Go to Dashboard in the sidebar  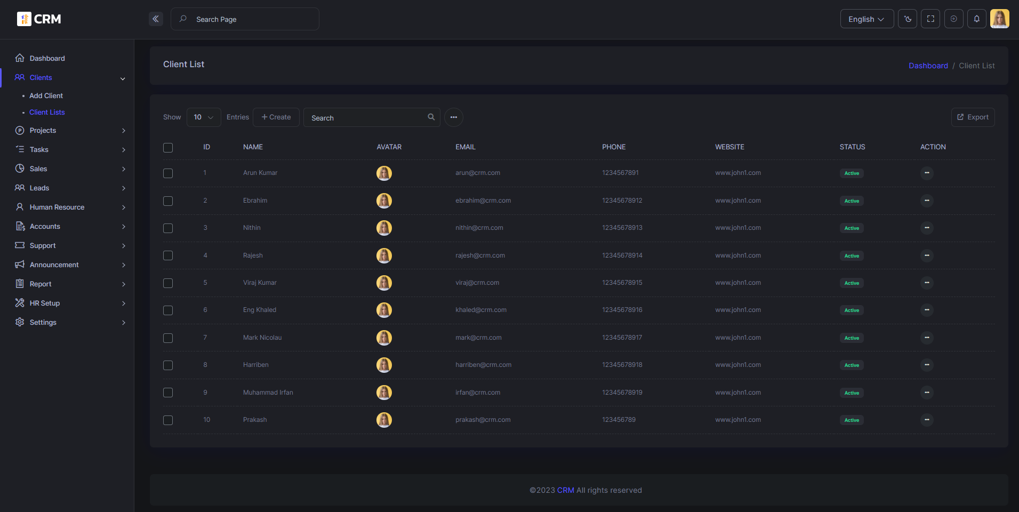(x=47, y=58)
